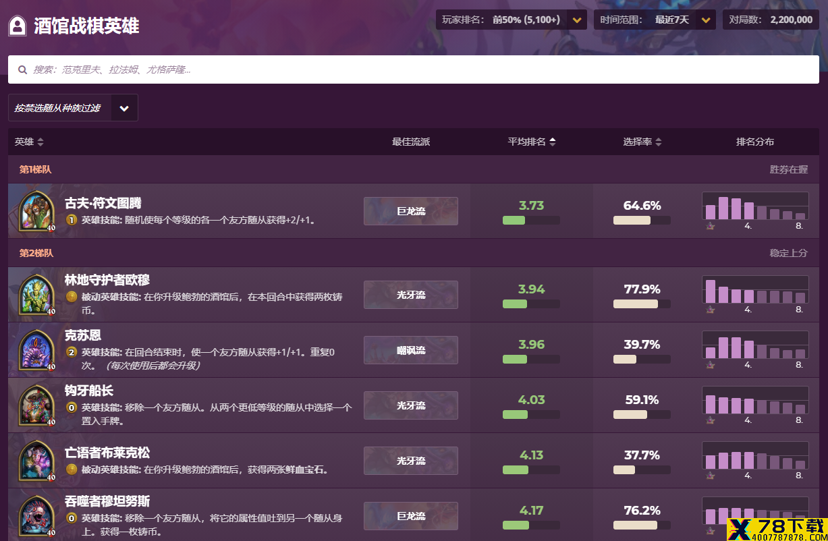Image resolution: width=828 pixels, height=541 pixels.
Task: Click 林地守护者欧穆 rank distribution chart
Action: tap(755, 290)
